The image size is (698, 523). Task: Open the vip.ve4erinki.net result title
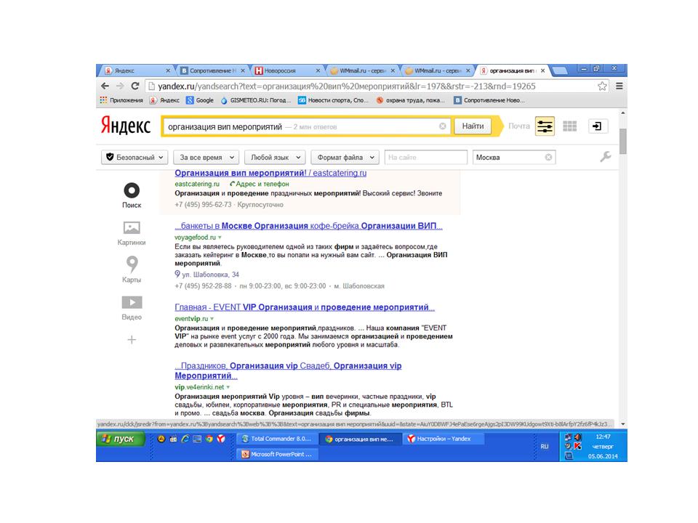point(288,370)
